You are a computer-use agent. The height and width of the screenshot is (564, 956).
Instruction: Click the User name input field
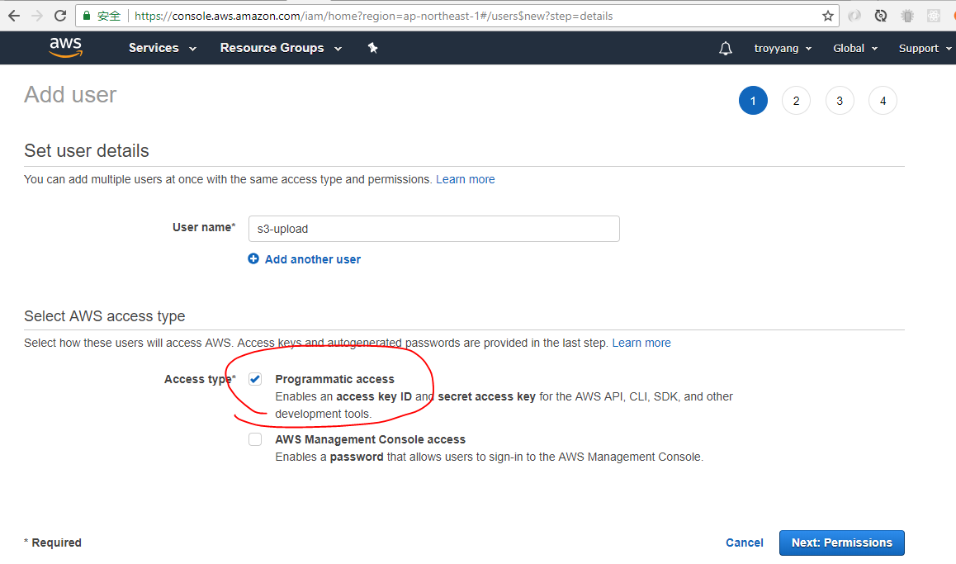[x=433, y=229]
